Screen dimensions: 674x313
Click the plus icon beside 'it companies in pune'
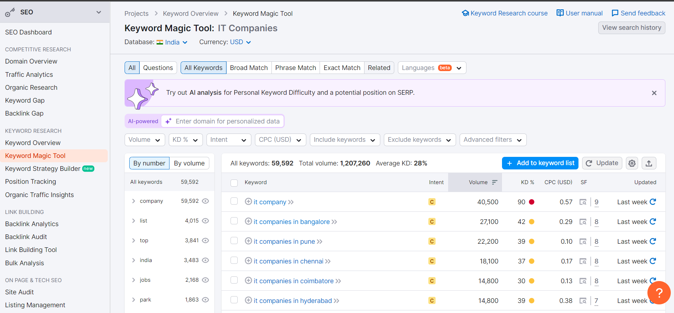[248, 241]
